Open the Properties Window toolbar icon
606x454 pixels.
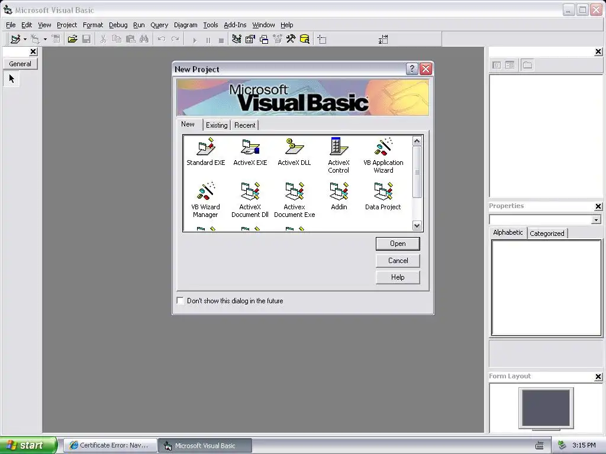tap(250, 40)
